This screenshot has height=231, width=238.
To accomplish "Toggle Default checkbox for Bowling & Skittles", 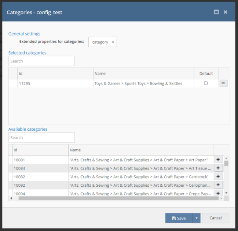I will click(206, 83).
